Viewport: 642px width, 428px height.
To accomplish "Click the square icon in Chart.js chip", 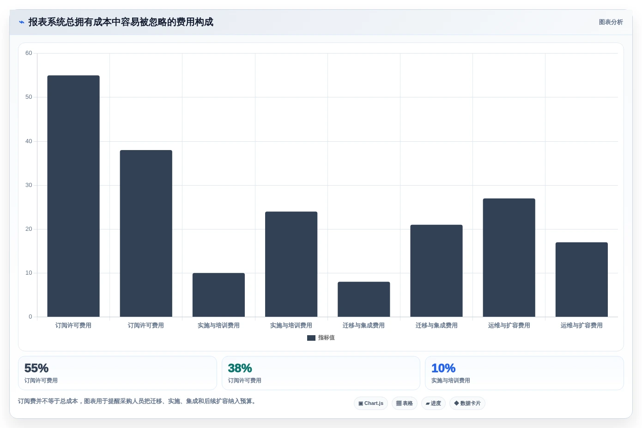I will [361, 403].
